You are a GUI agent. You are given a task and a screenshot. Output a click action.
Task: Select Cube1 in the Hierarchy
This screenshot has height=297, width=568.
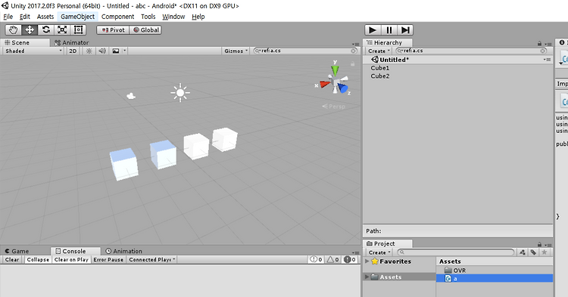pyautogui.click(x=380, y=68)
